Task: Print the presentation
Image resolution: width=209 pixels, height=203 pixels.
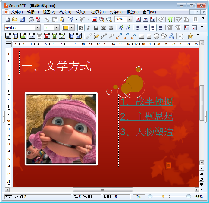Action: pyautogui.click(x=31, y=20)
